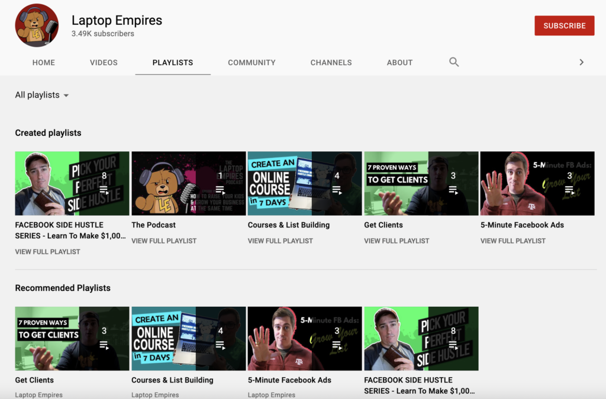Screen dimensions: 606x399
Task: Open recommended Get Clients playlist title
Action: coord(34,380)
